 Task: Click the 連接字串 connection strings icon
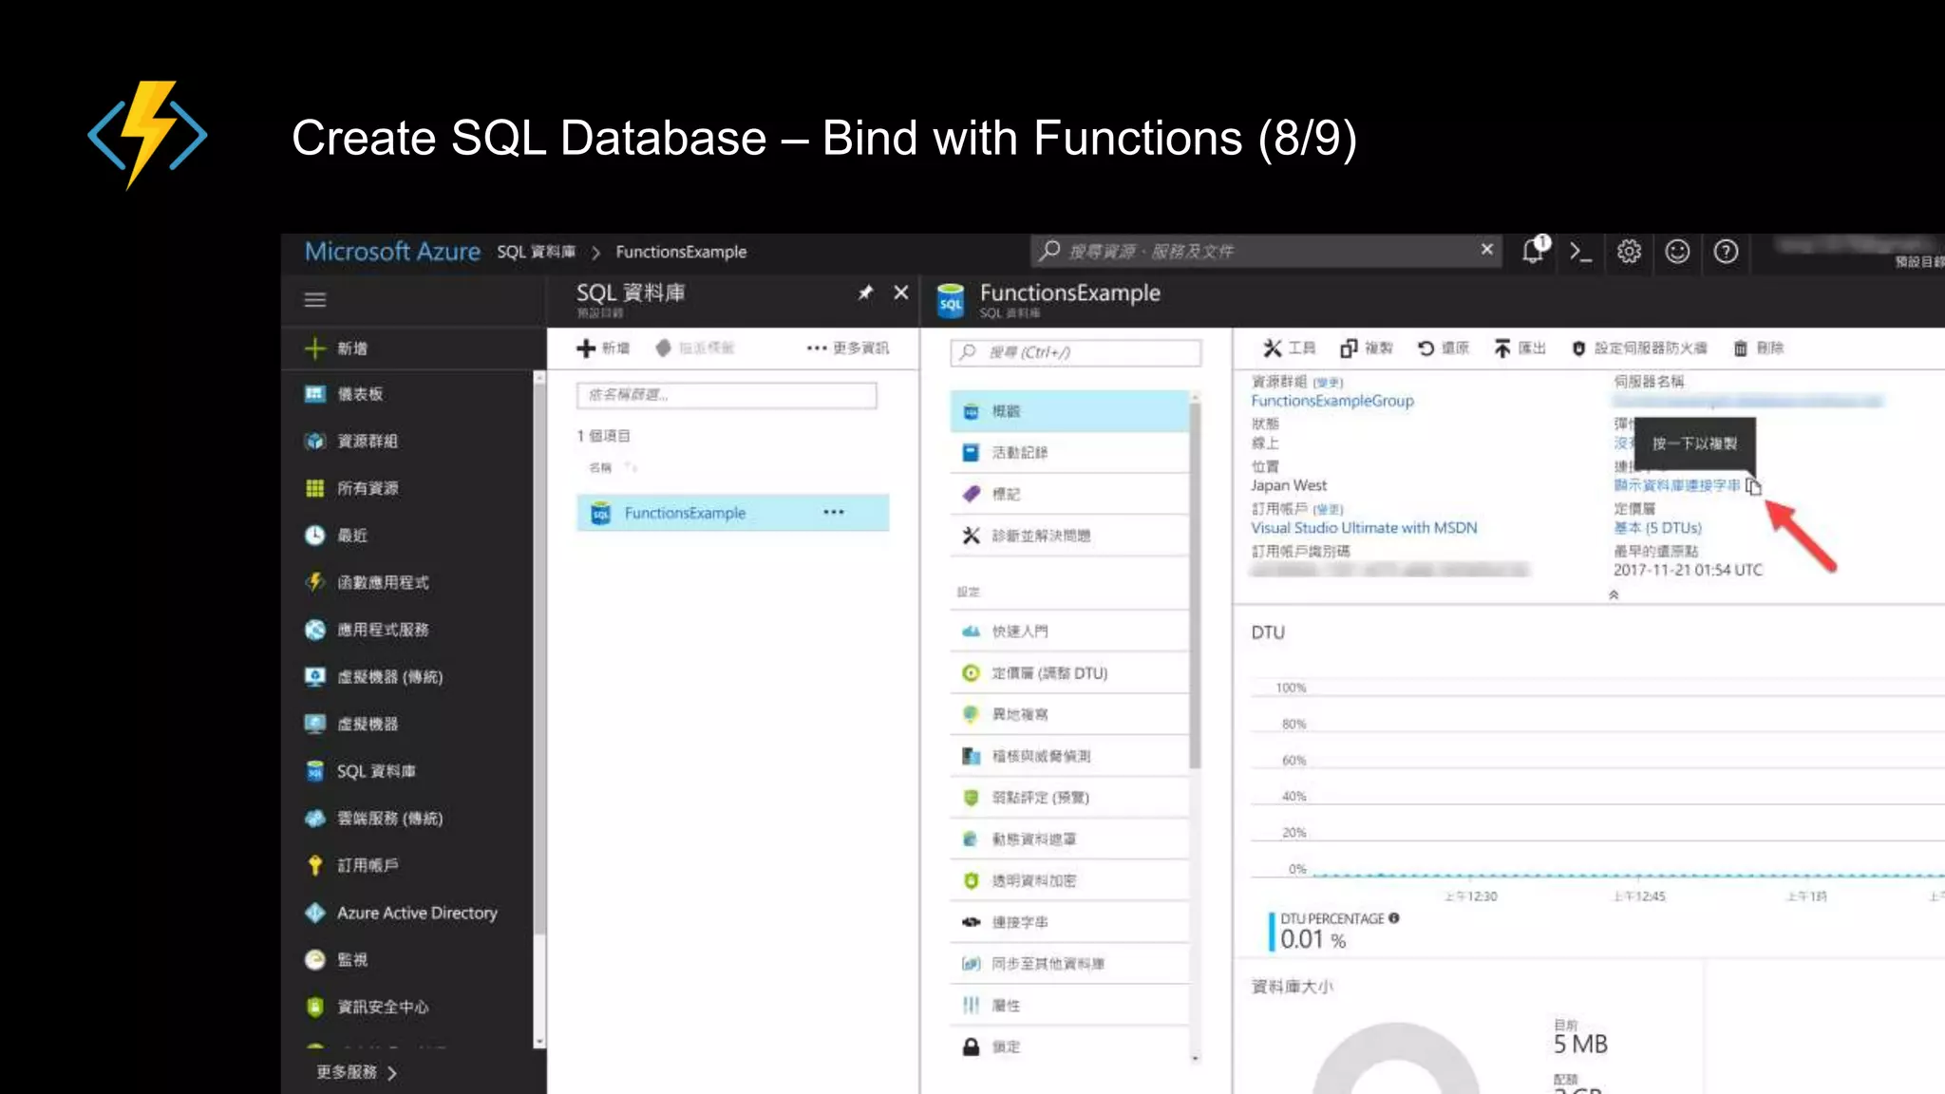tap(971, 922)
